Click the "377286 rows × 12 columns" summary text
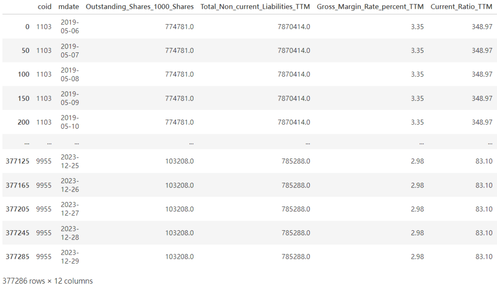 click(48, 281)
